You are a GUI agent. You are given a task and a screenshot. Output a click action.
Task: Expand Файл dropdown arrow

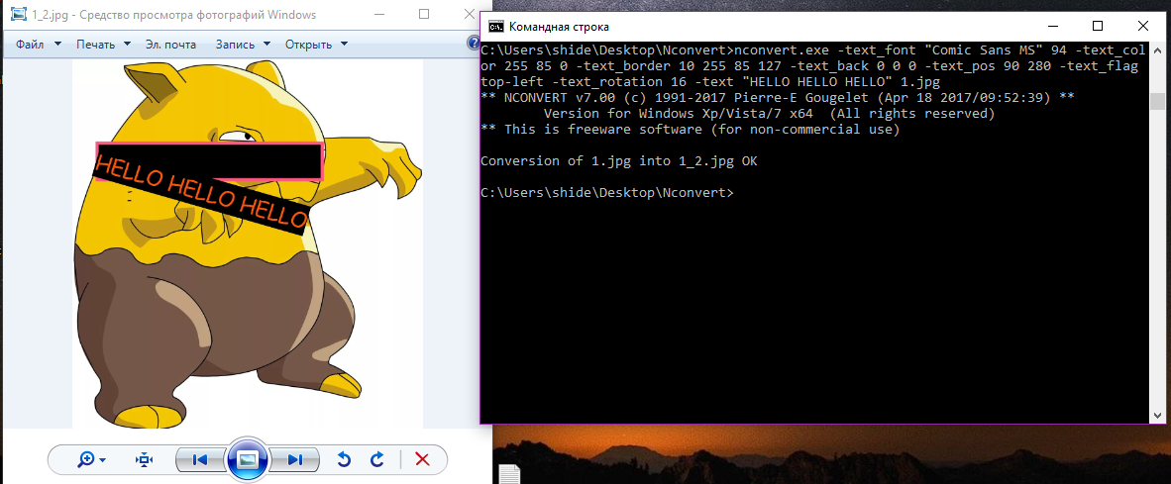point(57,44)
